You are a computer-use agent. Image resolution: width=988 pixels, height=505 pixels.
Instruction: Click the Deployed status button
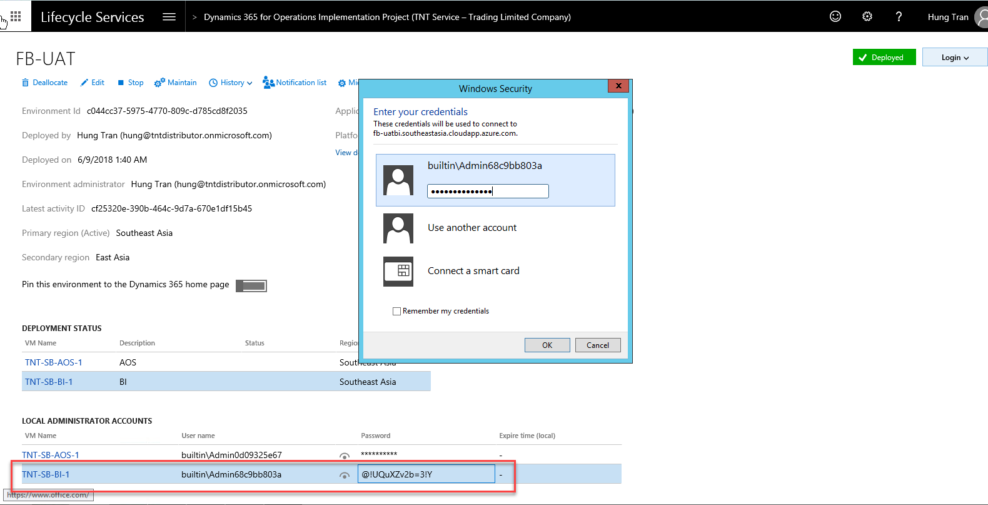[884, 57]
